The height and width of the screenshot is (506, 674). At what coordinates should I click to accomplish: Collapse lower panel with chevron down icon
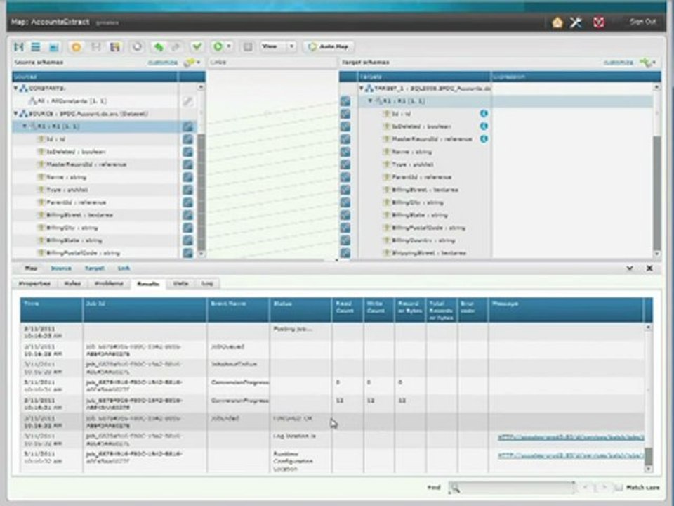630,268
